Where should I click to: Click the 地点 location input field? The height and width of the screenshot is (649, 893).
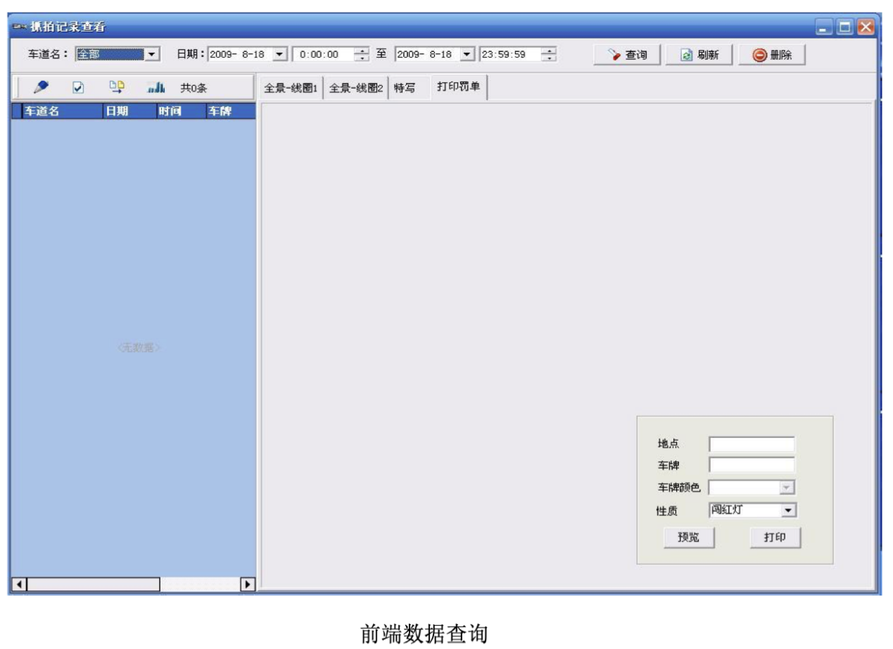pyautogui.click(x=751, y=444)
